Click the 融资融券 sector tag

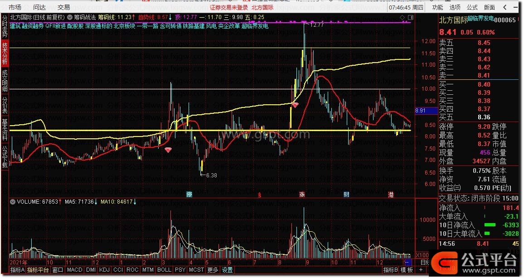pyautogui.click(x=33, y=26)
